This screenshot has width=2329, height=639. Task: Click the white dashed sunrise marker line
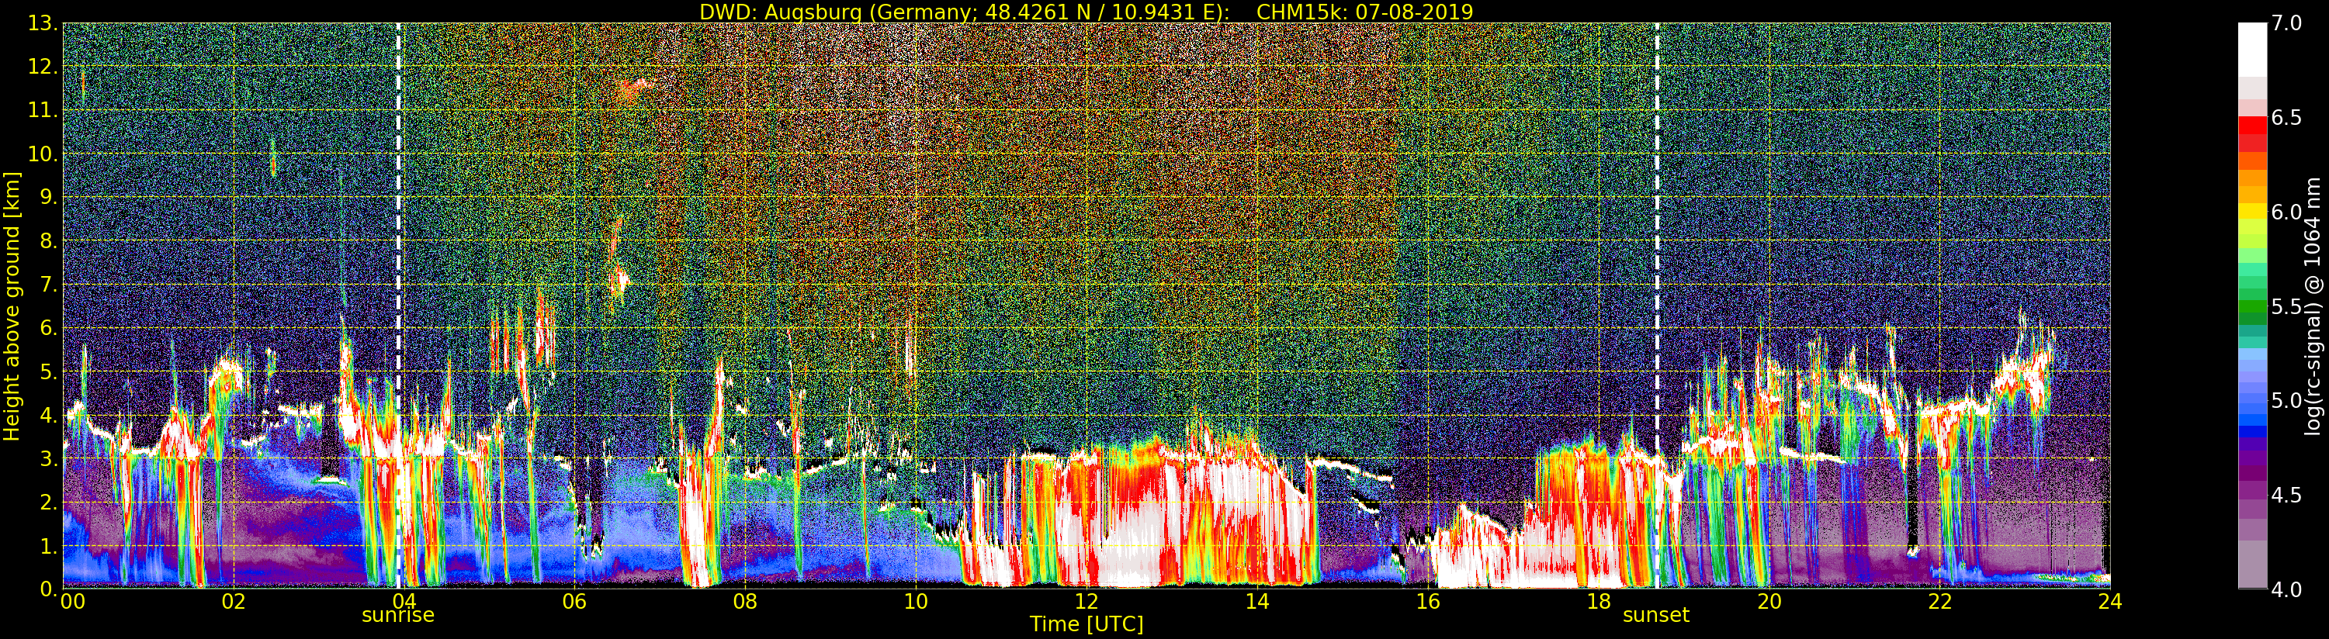(x=399, y=306)
